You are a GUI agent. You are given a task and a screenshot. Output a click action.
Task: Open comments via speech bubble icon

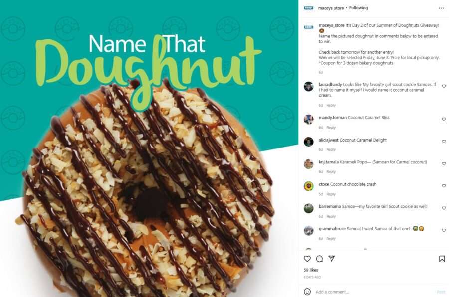click(320, 259)
